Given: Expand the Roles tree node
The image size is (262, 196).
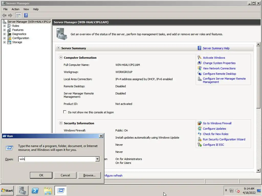Looking at the screenshot, I should pos(5,26).
